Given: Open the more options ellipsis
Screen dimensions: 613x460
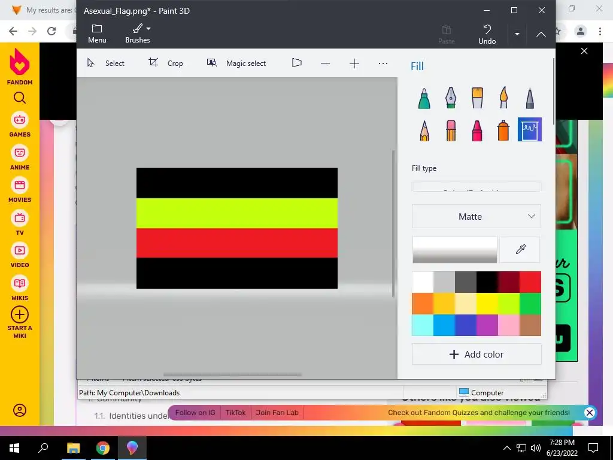Looking at the screenshot, I should (383, 63).
